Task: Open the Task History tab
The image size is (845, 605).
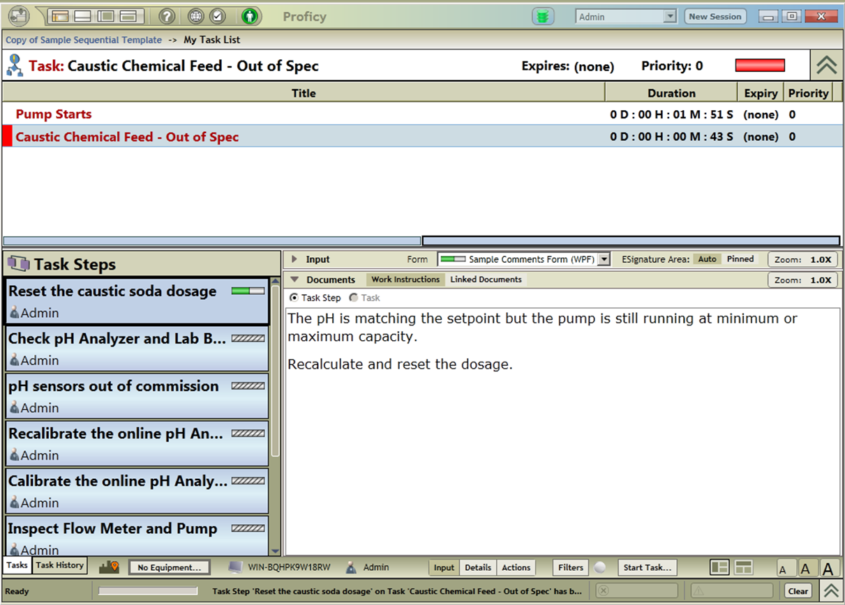Action: [x=60, y=565]
